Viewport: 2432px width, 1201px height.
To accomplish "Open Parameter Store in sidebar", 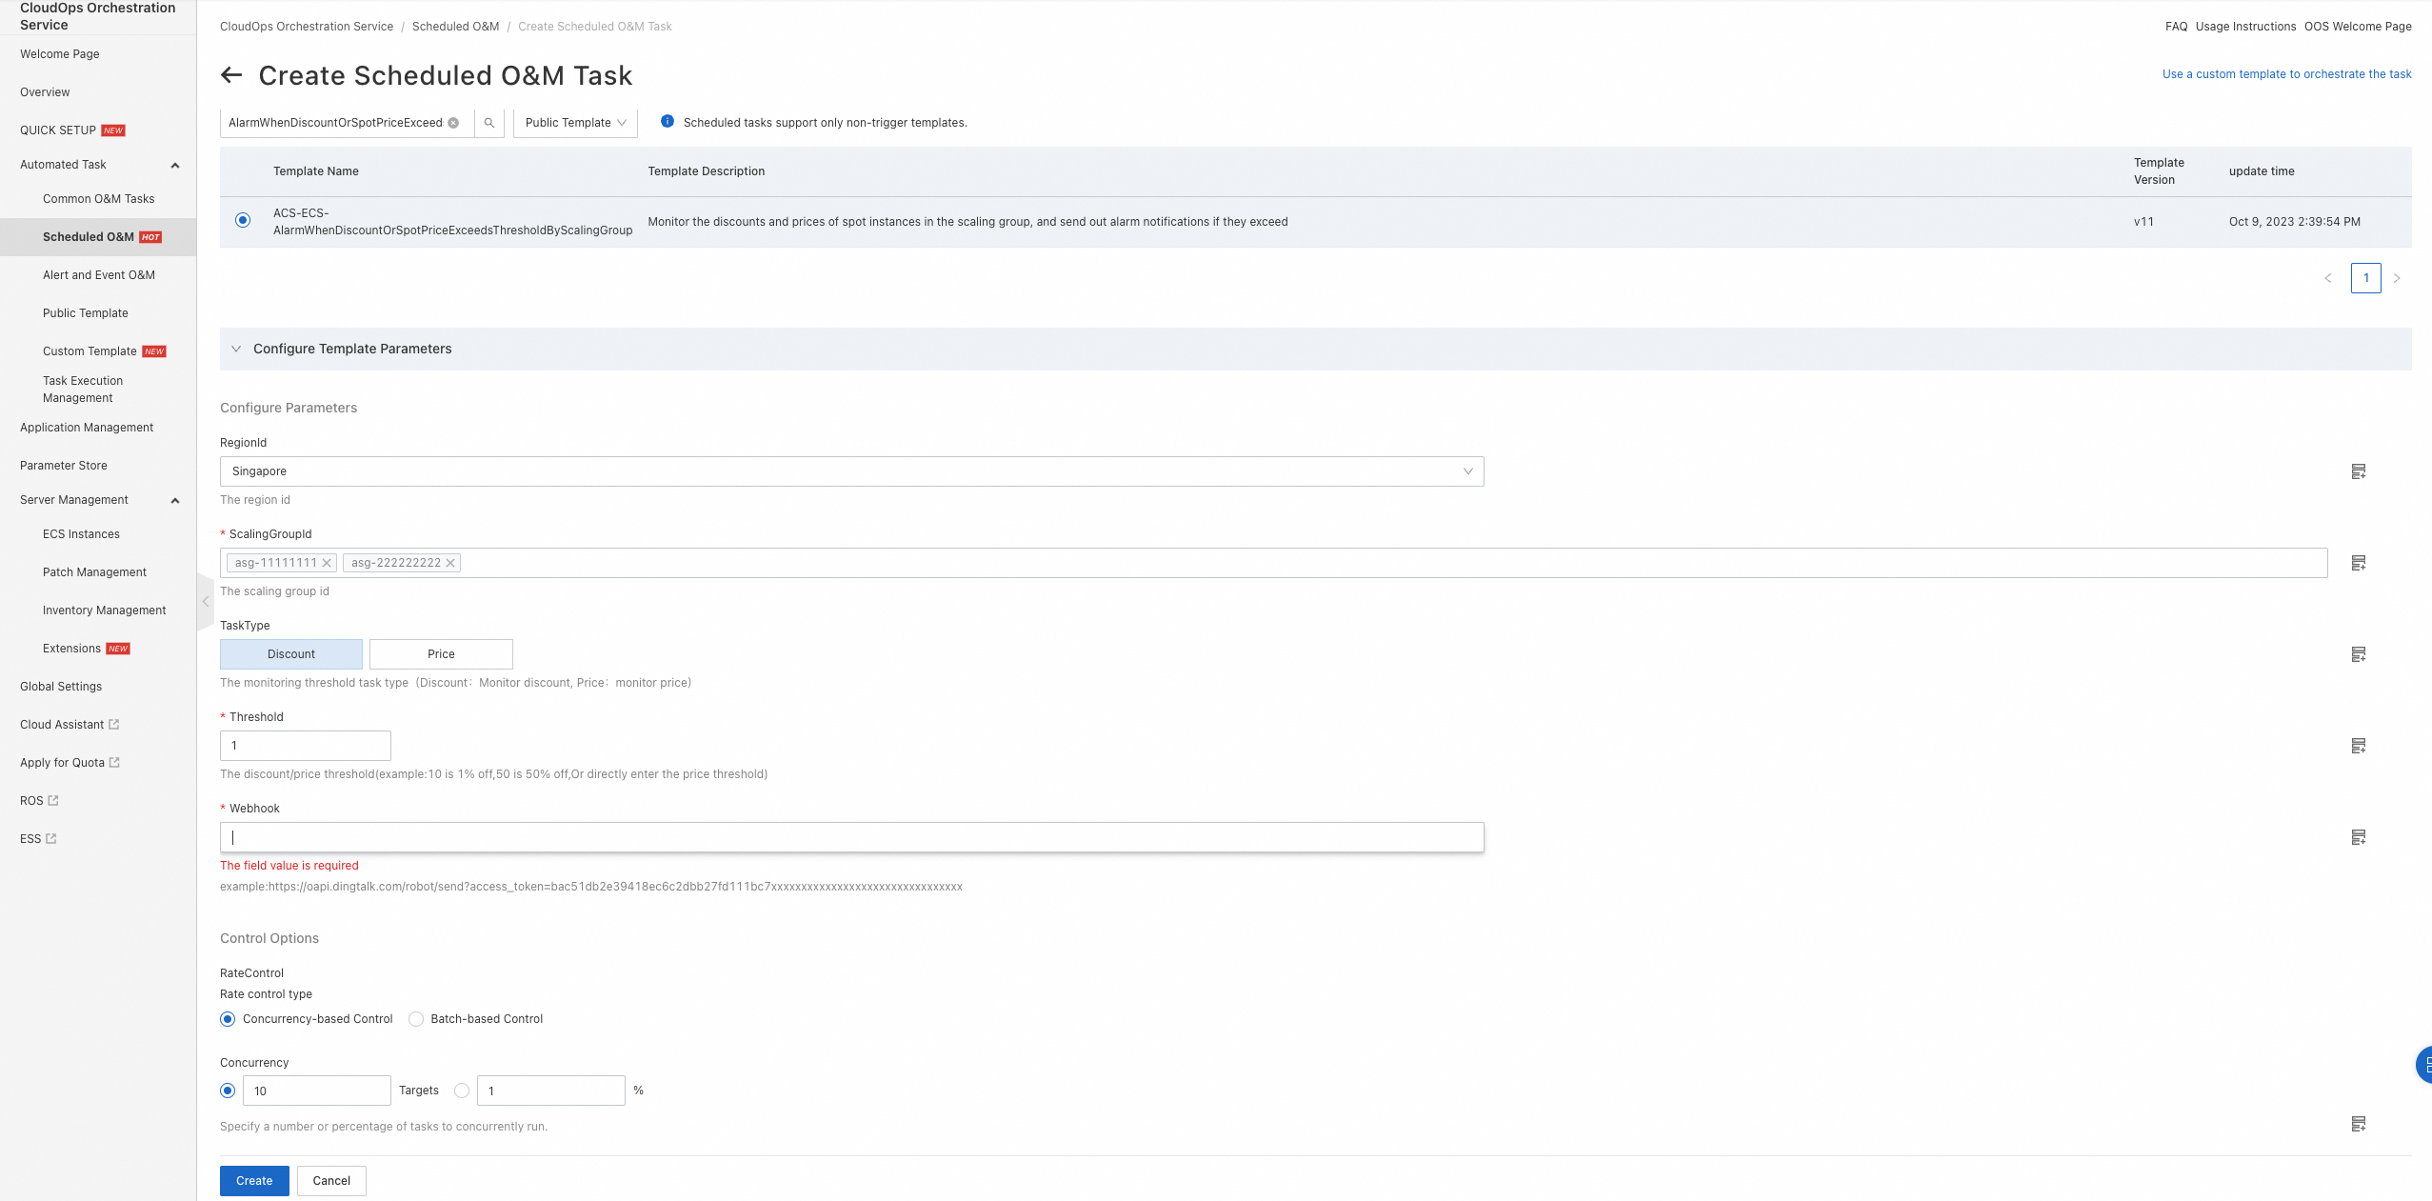I will pos(64,466).
